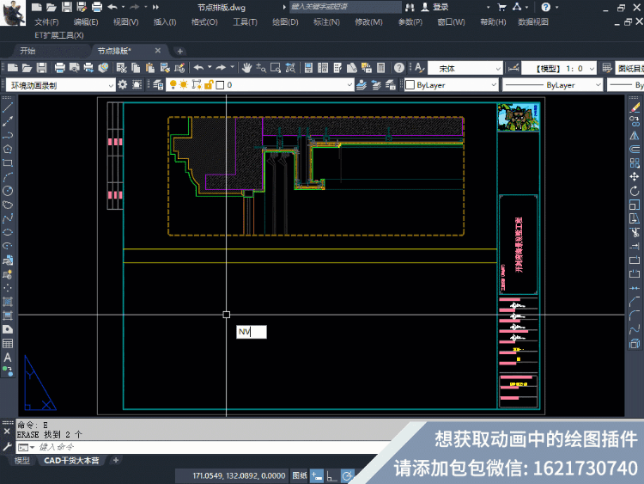Screen dimensions: 644x484
Task: Add a new layout with plus button
Action: (116, 460)
